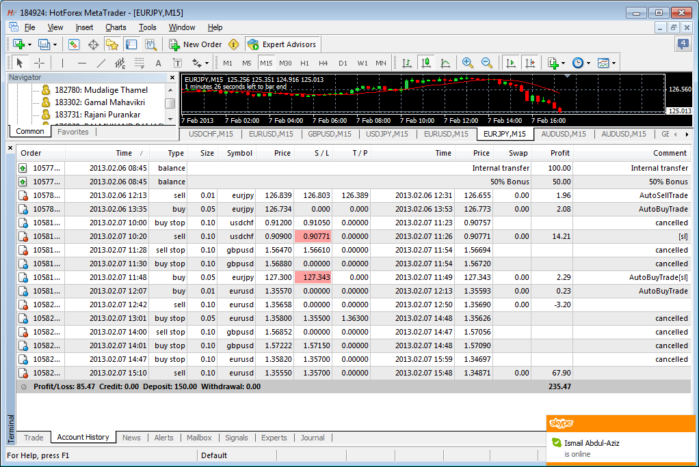Click the New Order button
This screenshot has height=467, width=699.
(195, 44)
